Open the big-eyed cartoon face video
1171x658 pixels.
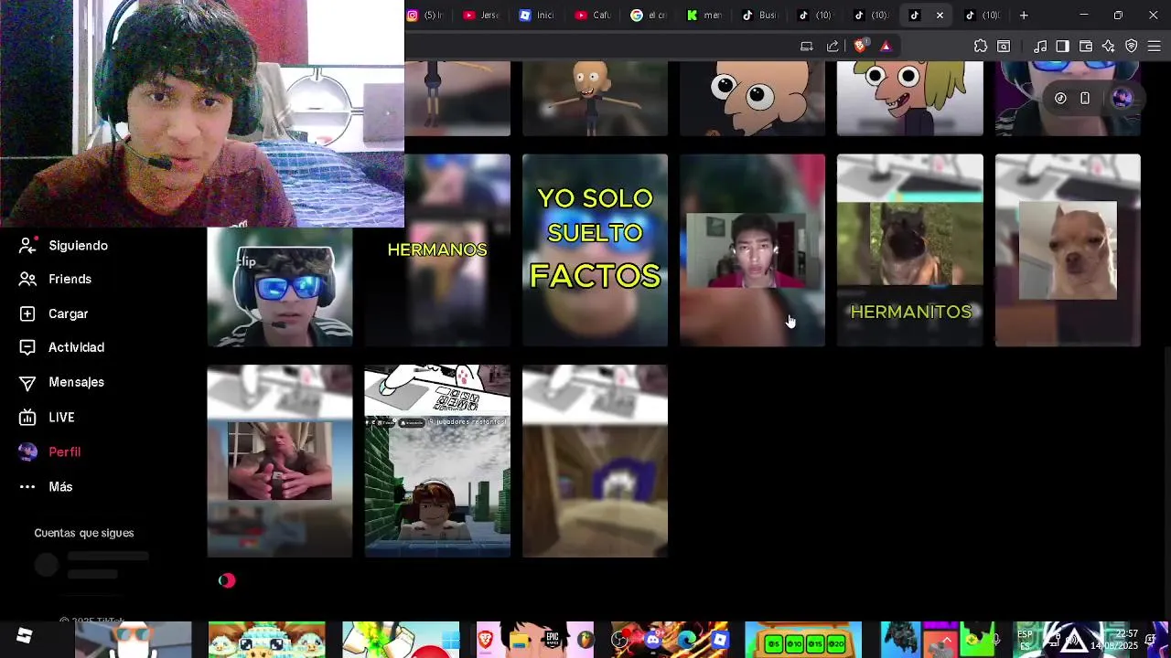tap(752, 99)
